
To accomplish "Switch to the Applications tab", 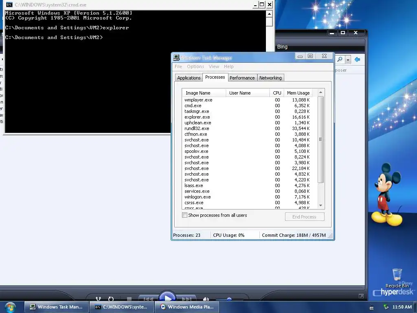I will [189, 78].
